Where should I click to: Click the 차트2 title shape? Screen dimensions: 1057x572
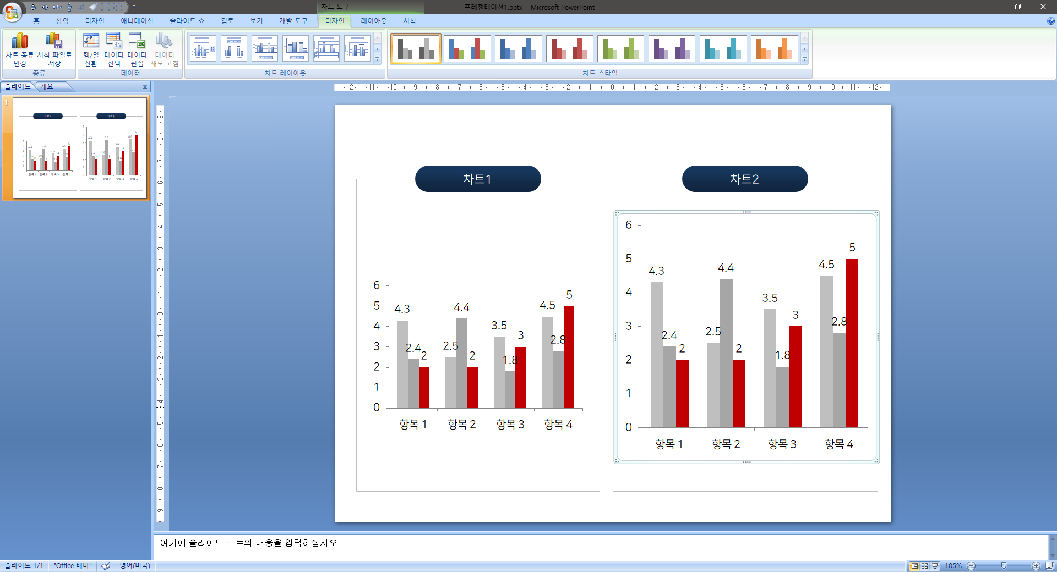coord(745,179)
